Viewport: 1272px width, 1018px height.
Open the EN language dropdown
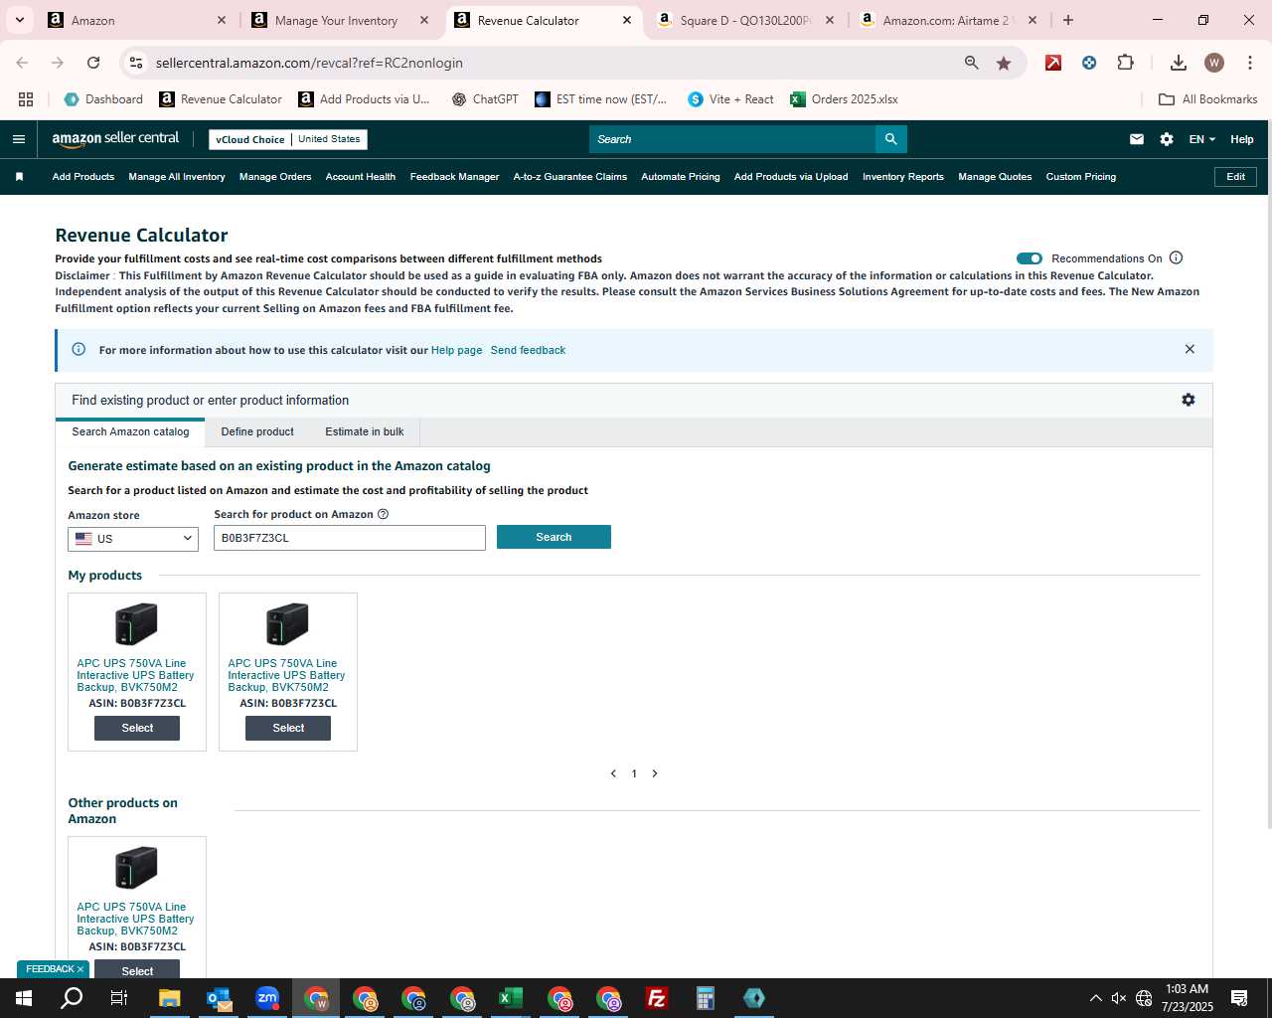pyautogui.click(x=1201, y=139)
